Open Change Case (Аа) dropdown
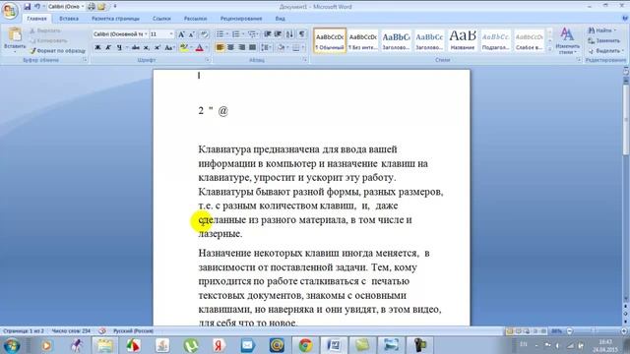 tap(169, 48)
